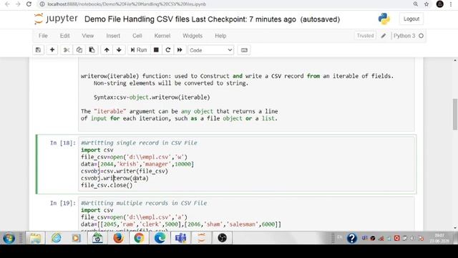Viewport: 458px width, 258px height.
Task: Open the cell type Code dropdown
Action: [x=210, y=50]
